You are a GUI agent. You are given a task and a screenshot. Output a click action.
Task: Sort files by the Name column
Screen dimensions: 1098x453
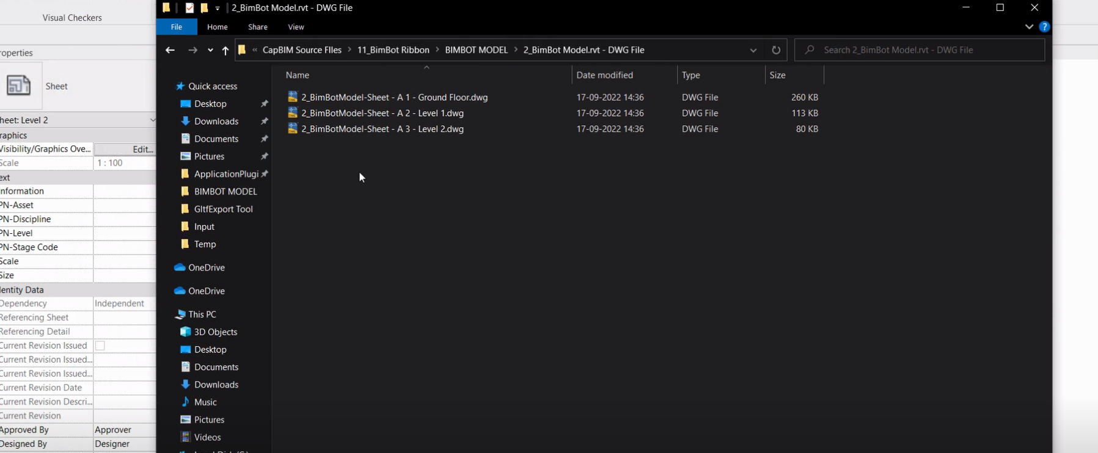pyautogui.click(x=426, y=75)
